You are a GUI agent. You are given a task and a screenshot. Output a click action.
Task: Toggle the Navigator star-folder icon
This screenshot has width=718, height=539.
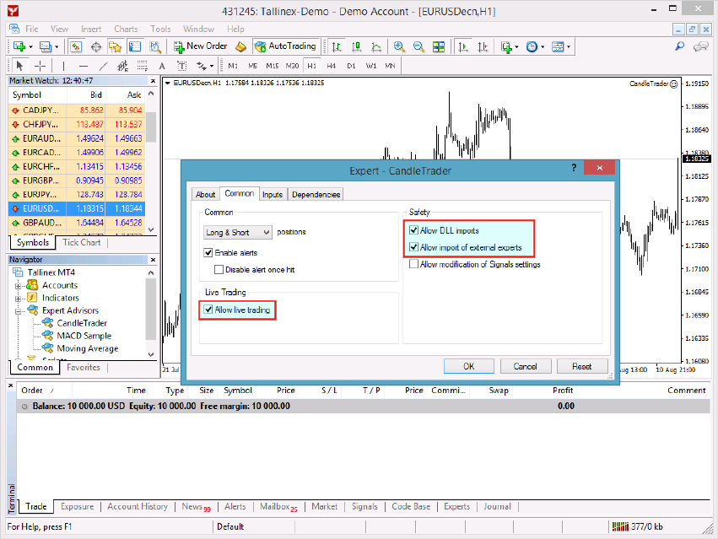coord(115,46)
